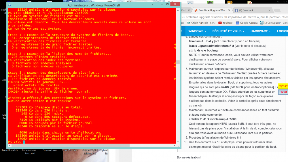Open a new browser tab
The image size is (288, 162).
(x=277, y=10)
